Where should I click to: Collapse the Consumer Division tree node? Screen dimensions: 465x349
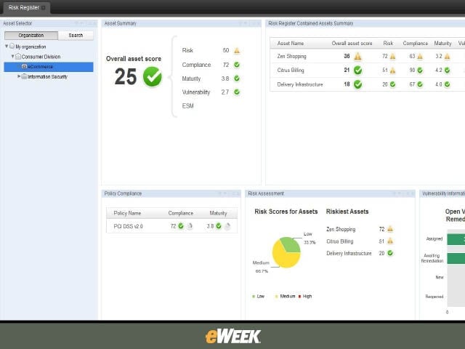coord(12,56)
